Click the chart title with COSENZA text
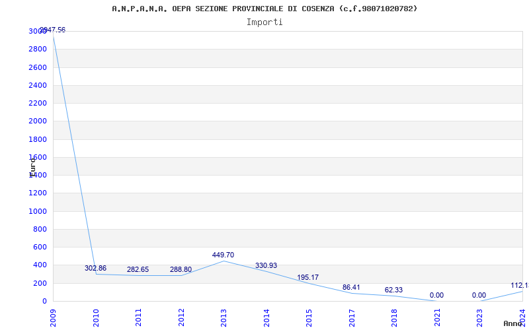Viewport: 529px width, 330px height. pyautogui.click(x=264, y=9)
